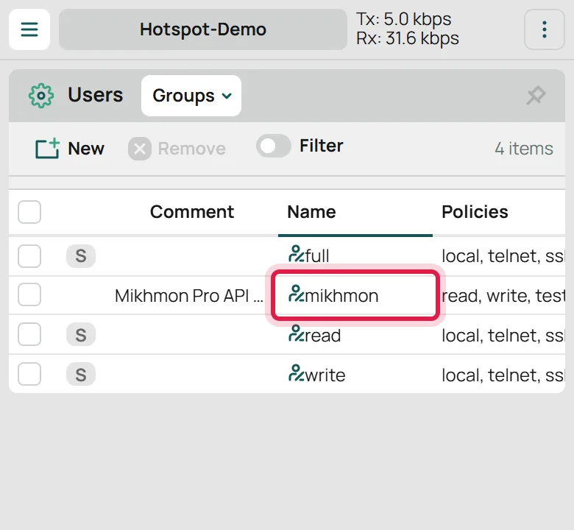Select the 'write' group name

325,375
